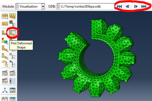Click ODB field showing C:/Temp/contact55kpa.odb
Viewport: 152px width, 101px height.
pyautogui.click(x=86, y=6)
